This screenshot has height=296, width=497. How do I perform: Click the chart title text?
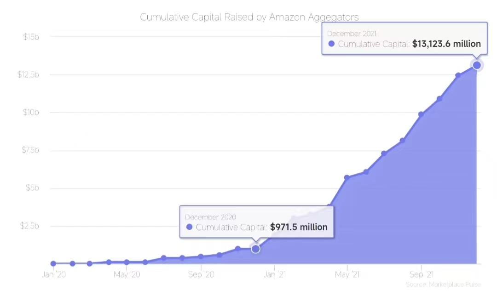pyautogui.click(x=249, y=17)
